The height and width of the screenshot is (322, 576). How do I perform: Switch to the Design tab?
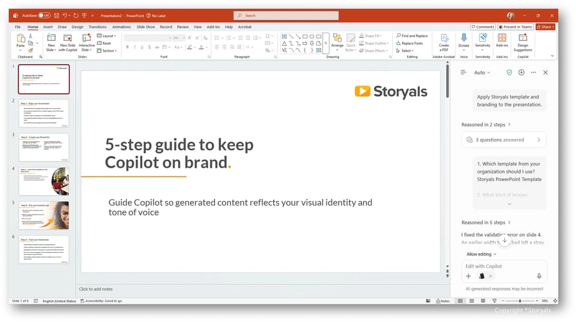(77, 27)
